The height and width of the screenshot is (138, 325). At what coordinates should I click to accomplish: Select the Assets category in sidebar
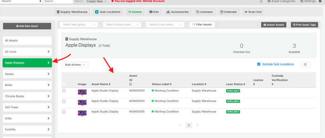coord(27,74)
